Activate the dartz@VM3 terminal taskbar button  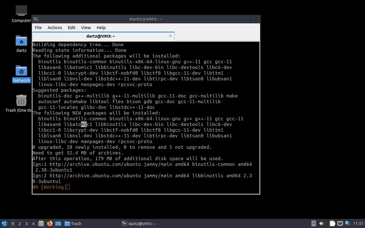(139, 224)
